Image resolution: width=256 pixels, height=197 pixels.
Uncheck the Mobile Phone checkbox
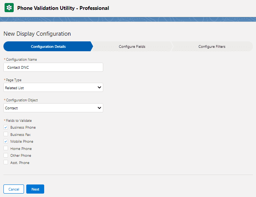coord(6,142)
